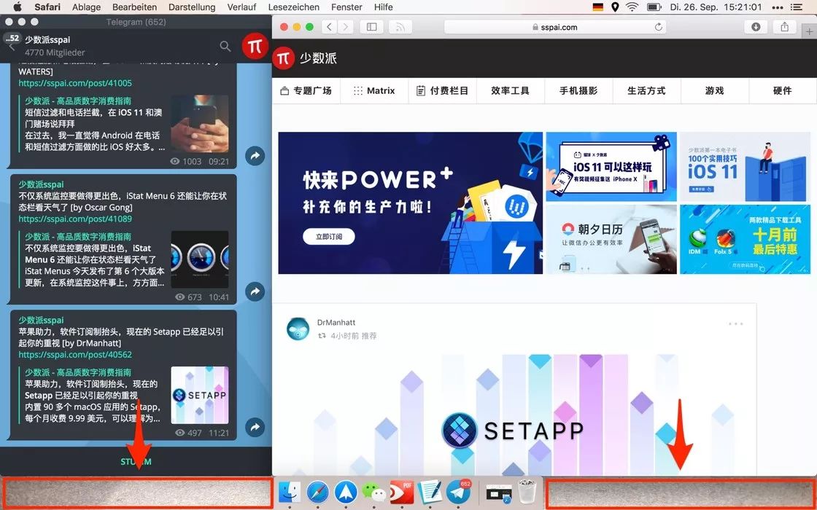Open the Safari application menu
Viewport: 817px width, 510px height.
[x=47, y=7]
